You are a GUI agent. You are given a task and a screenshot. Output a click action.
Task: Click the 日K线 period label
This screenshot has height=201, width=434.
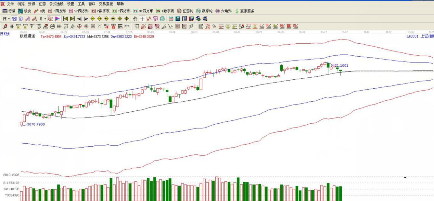coord(5,34)
